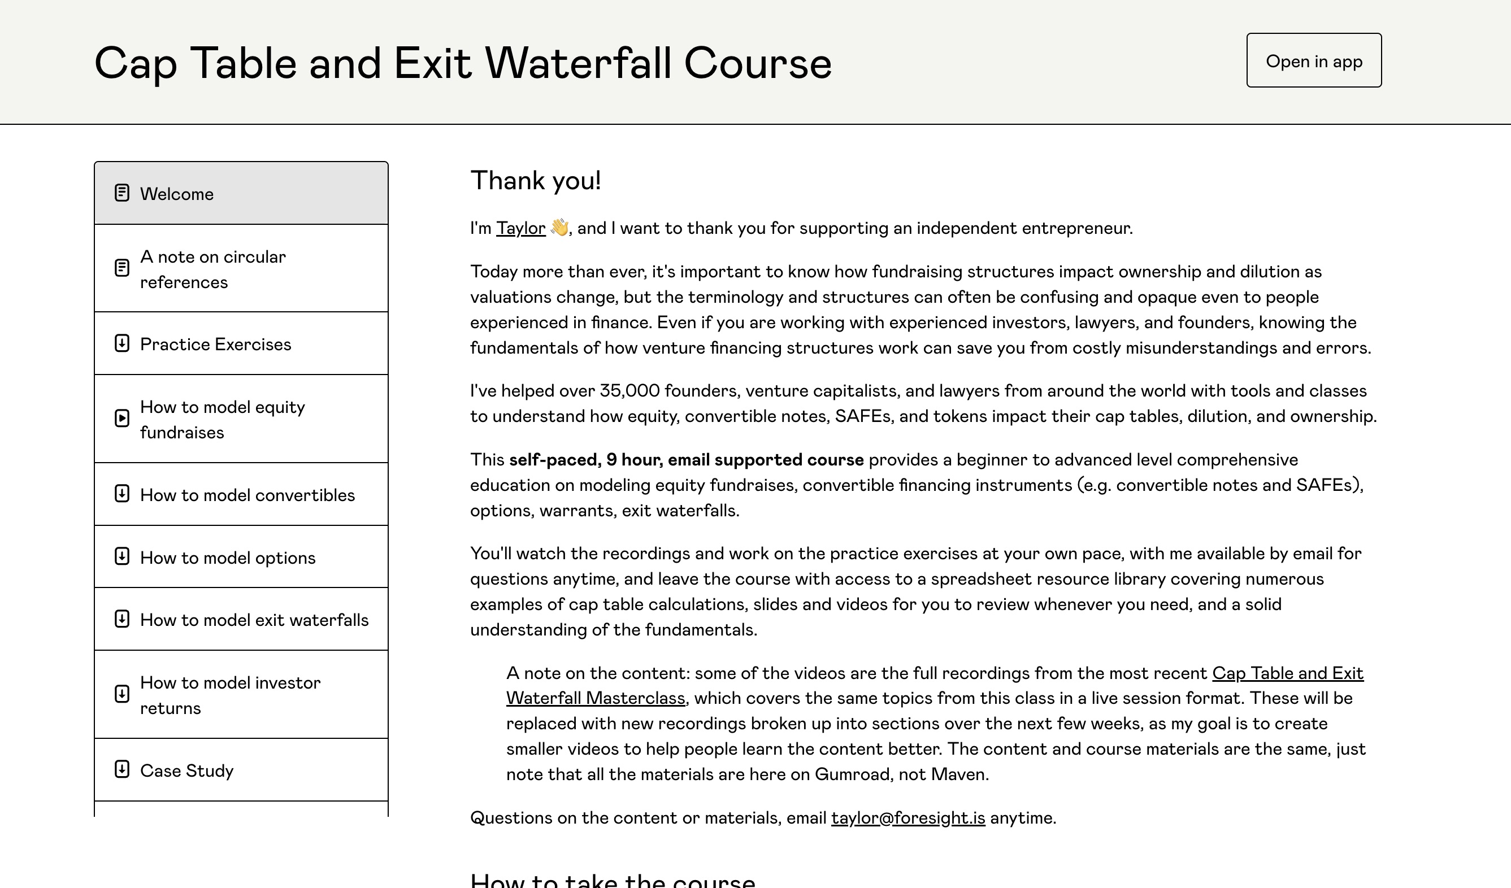Expand the Case Study section

coord(241,769)
